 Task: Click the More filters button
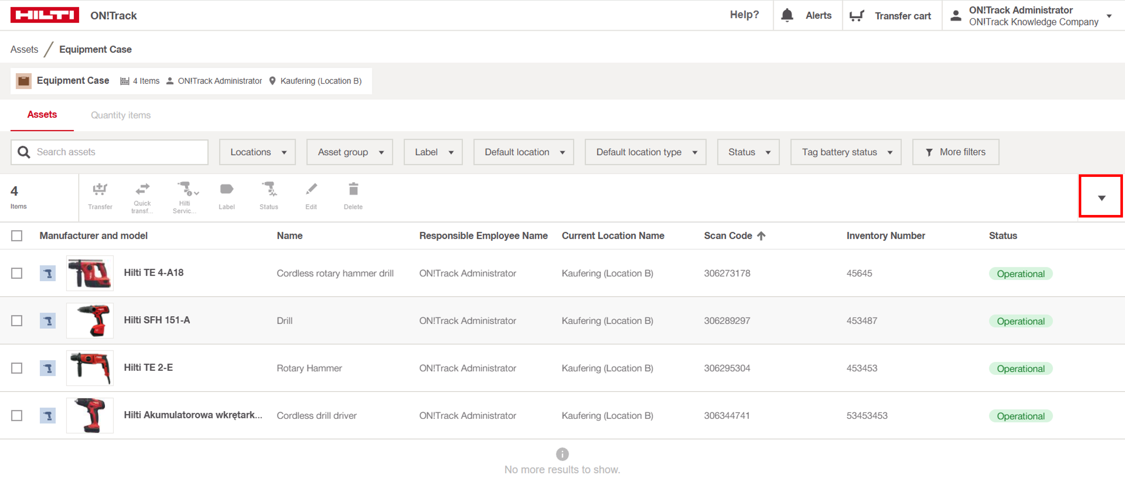coord(955,152)
